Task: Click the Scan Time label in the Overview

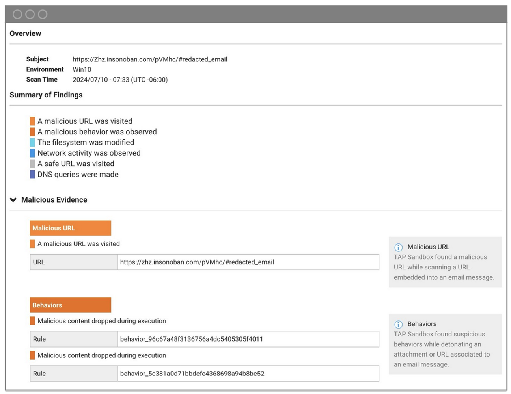Action: (x=42, y=80)
